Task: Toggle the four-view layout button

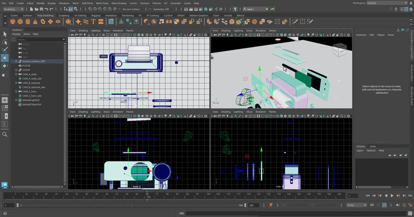Action: [x=5, y=108]
